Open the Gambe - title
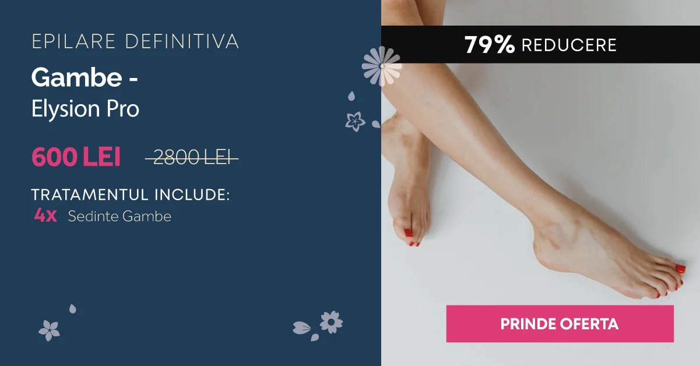This screenshot has width=700, height=366. coord(85,77)
